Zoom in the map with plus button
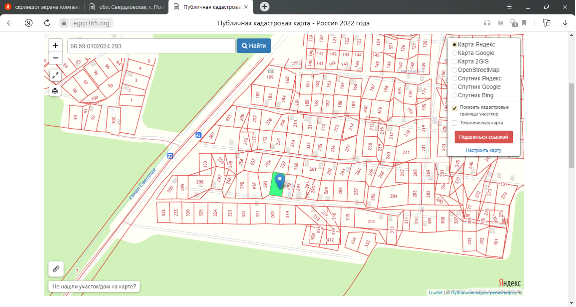 [55, 45]
